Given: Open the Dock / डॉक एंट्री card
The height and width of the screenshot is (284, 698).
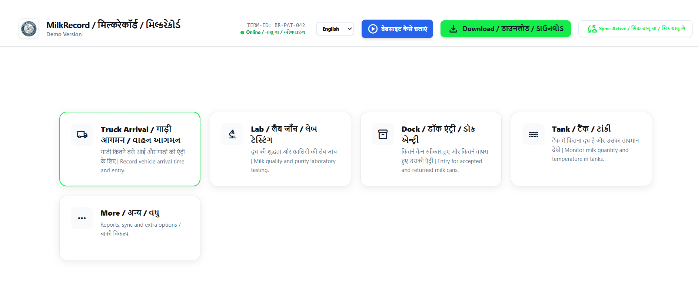Looking at the screenshot, I should [431, 149].
